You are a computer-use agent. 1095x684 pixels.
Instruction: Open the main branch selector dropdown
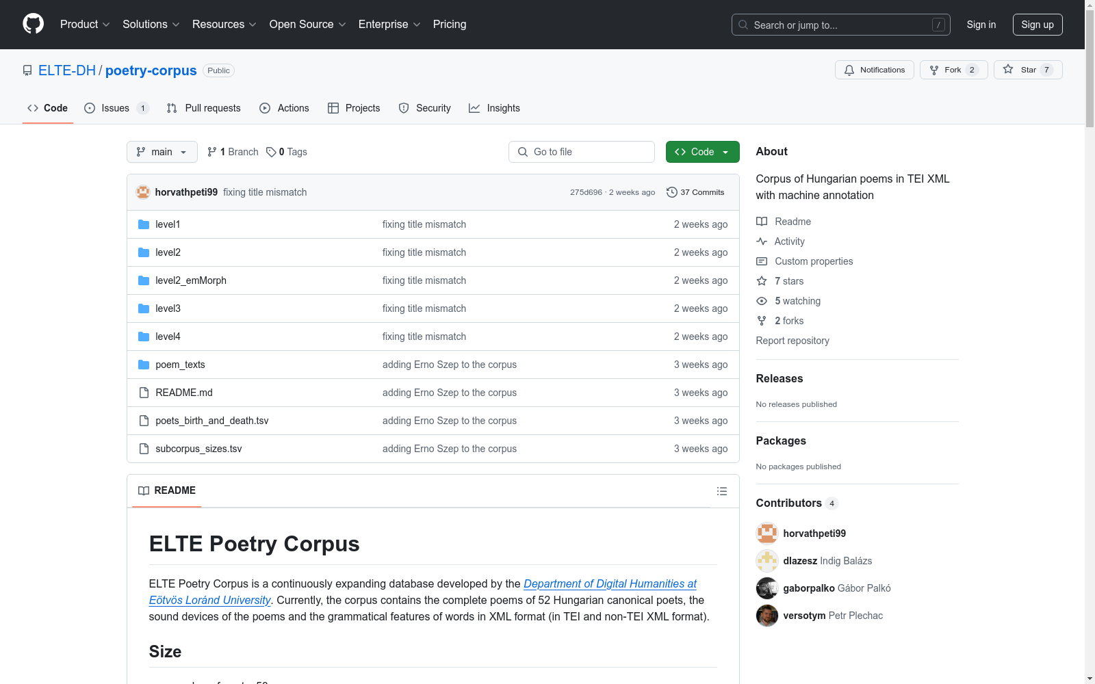pyautogui.click(x=162, y=152)
